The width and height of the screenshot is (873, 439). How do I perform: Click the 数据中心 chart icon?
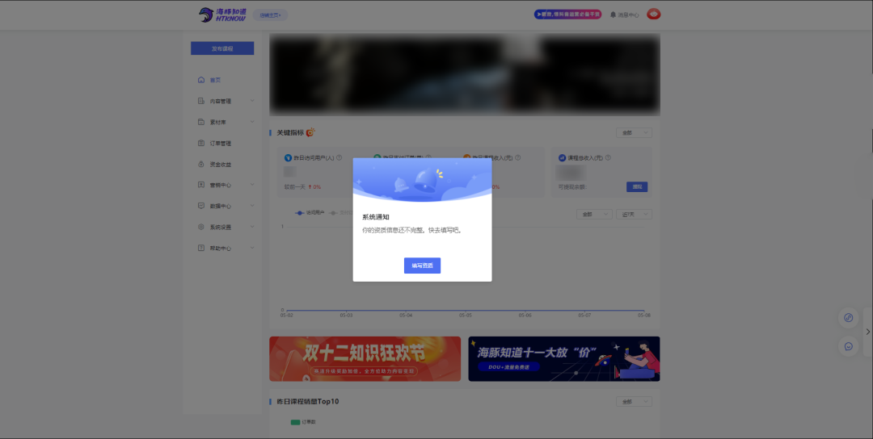point(201,206)
